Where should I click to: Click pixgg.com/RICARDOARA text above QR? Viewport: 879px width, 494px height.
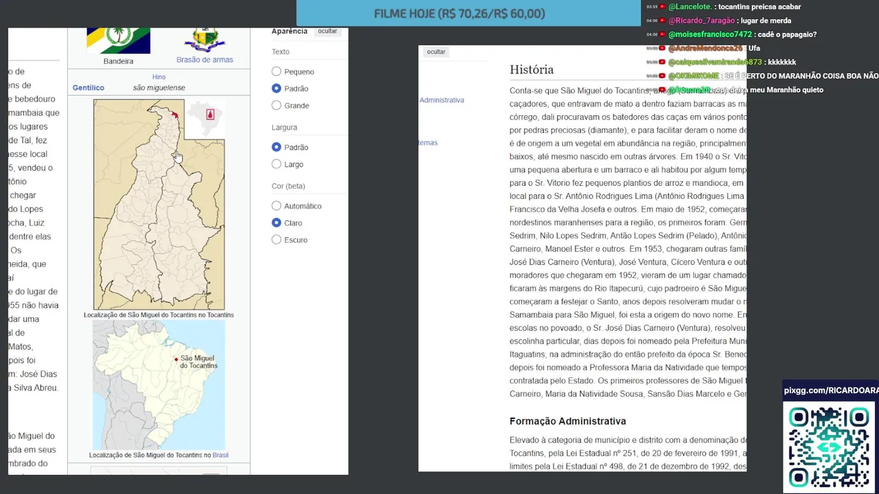click(831, 390)
